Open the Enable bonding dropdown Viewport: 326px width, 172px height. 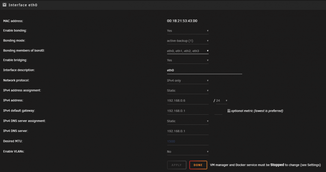coord(187,31)
